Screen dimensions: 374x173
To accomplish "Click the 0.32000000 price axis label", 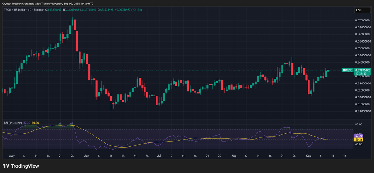I will click(363, 97).
